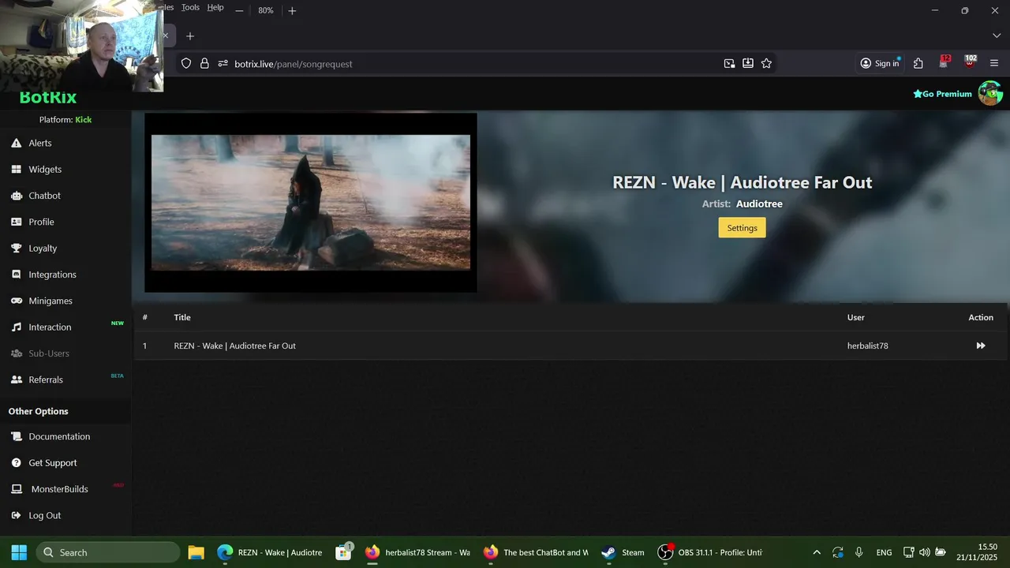This screenshot has width=1010, height=568.
Task: Switch to Steam in the taskbar
Action: (623, 552)
